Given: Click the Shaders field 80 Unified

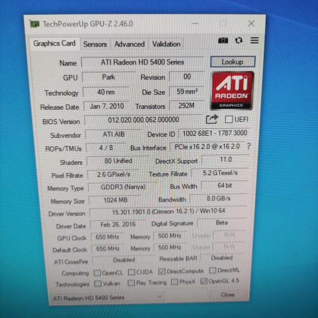Looking at the screenshot, I should 118,161.
